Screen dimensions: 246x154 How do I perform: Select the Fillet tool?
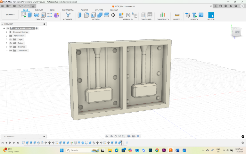click(86, 15)
